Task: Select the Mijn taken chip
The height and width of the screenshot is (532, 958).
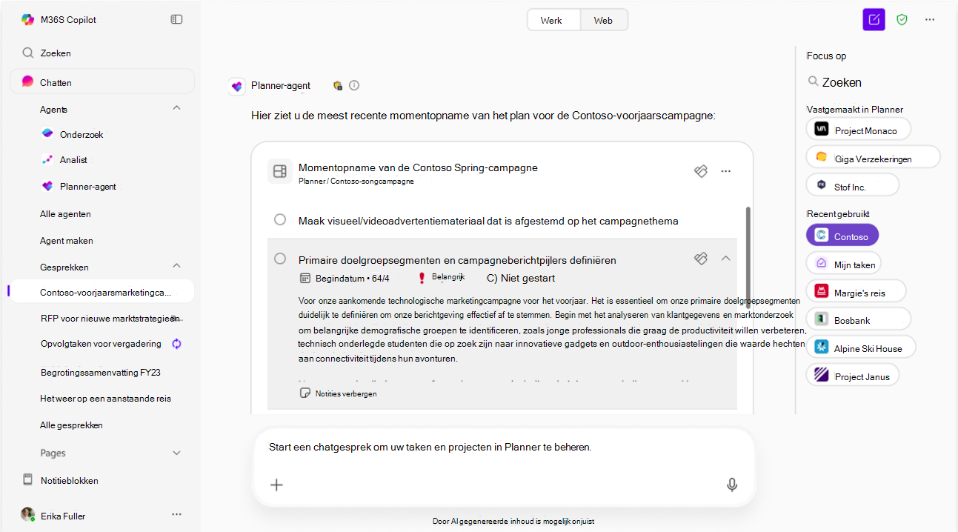Action: (843, 263)
